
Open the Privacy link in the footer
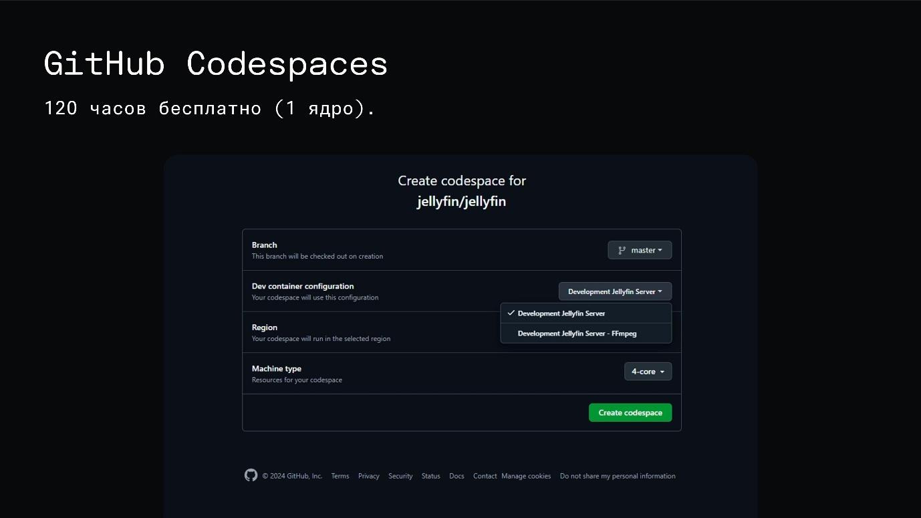coord(368,475)
